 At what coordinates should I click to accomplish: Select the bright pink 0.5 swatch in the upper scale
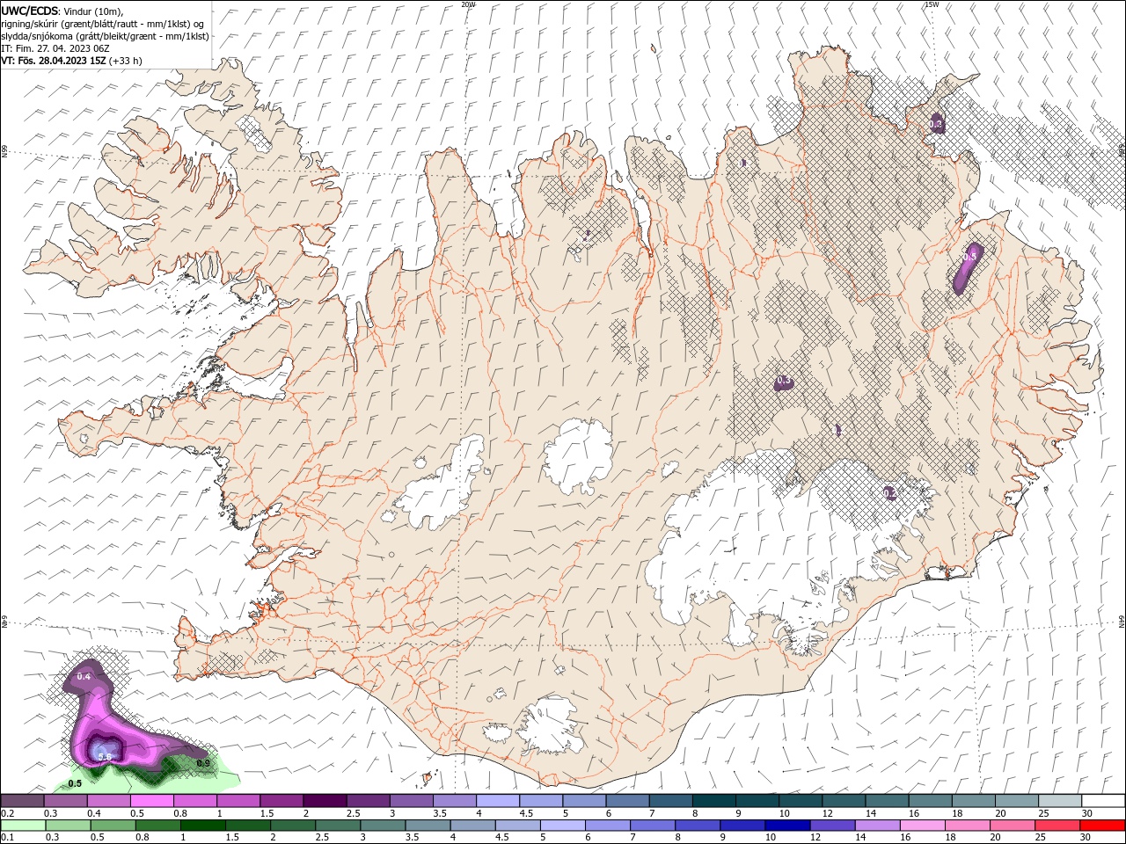point(151,801)
